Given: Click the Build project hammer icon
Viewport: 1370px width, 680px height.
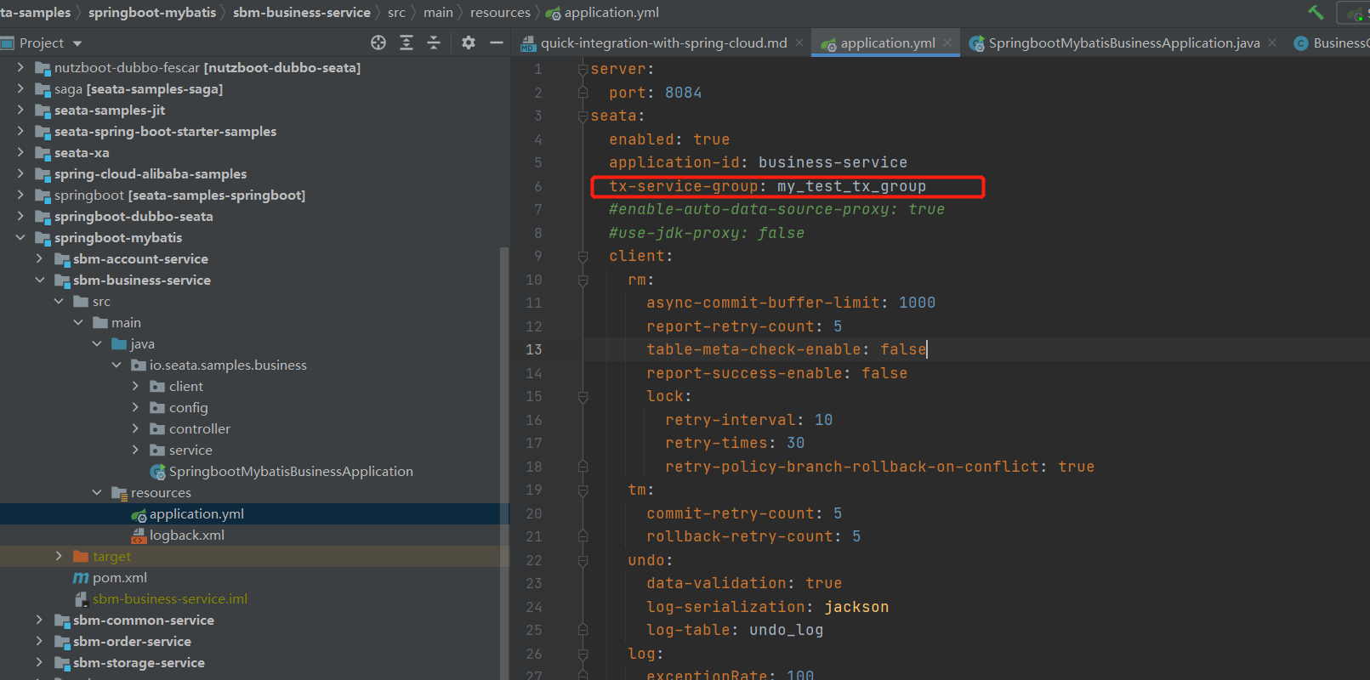Looking at the screenshot, I should click(1316, 12).
